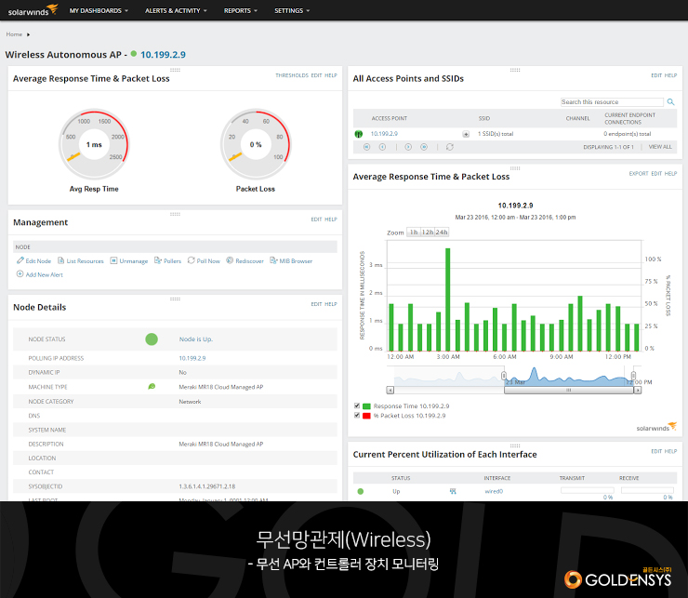This screenshot has height=598, width=688.
Task: Click the SolarWinds logo
Action: pos(33,9)
